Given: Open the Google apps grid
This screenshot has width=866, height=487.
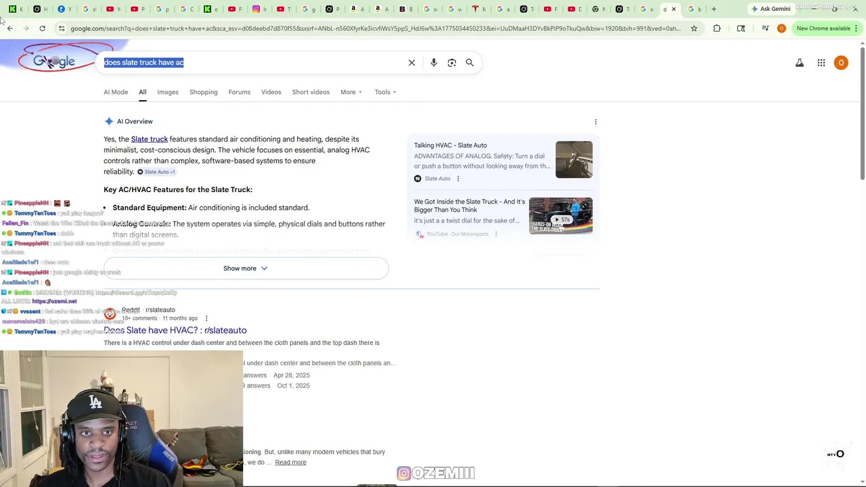Looking at the screenshot, I should (821, 63).
